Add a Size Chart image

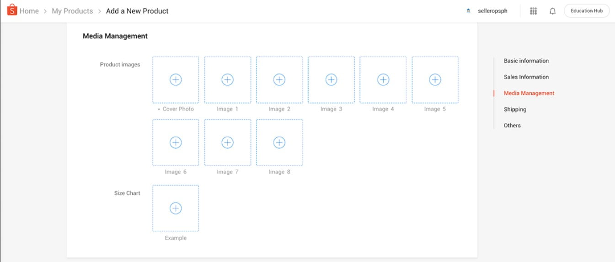coord(176,208)
